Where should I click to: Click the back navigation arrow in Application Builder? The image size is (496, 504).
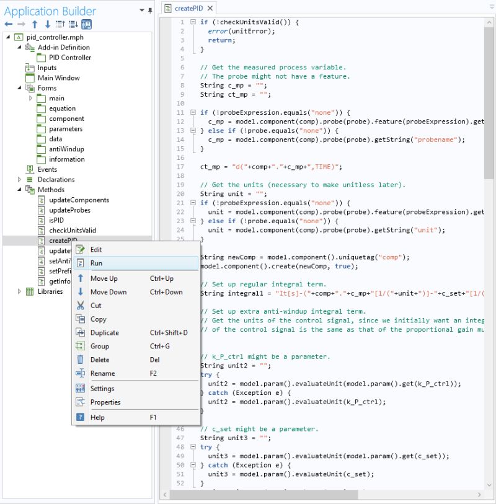point(9,25)
